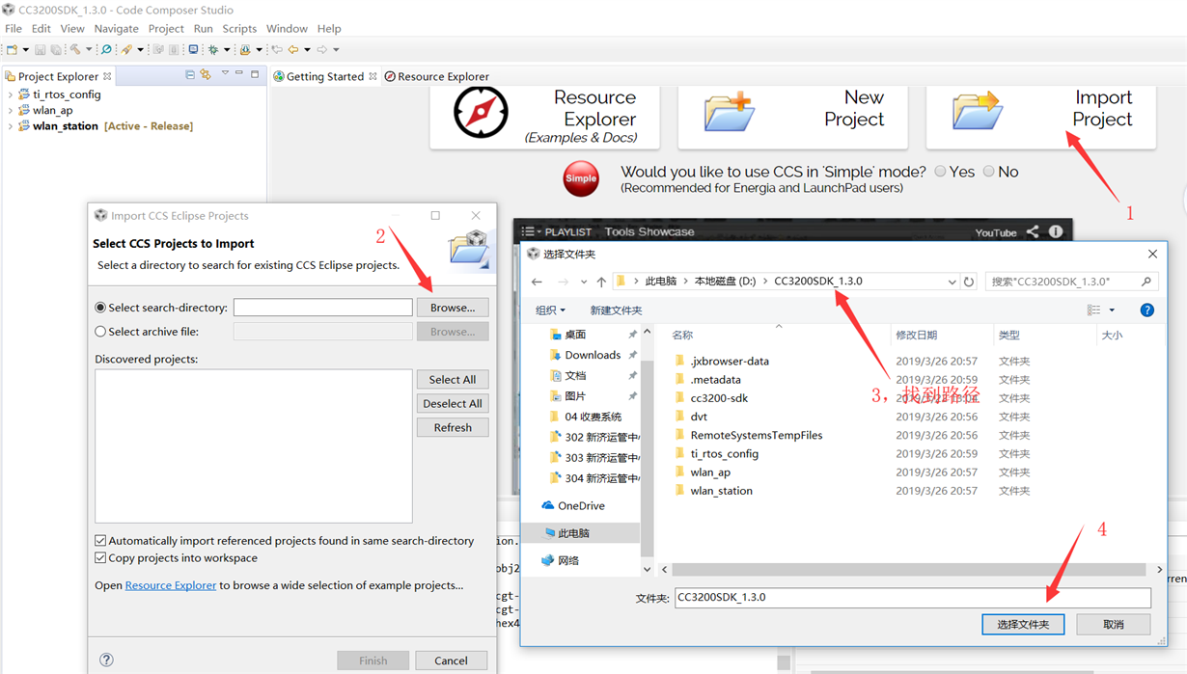Click the Forward arrow in CCS toolbar

322,49
